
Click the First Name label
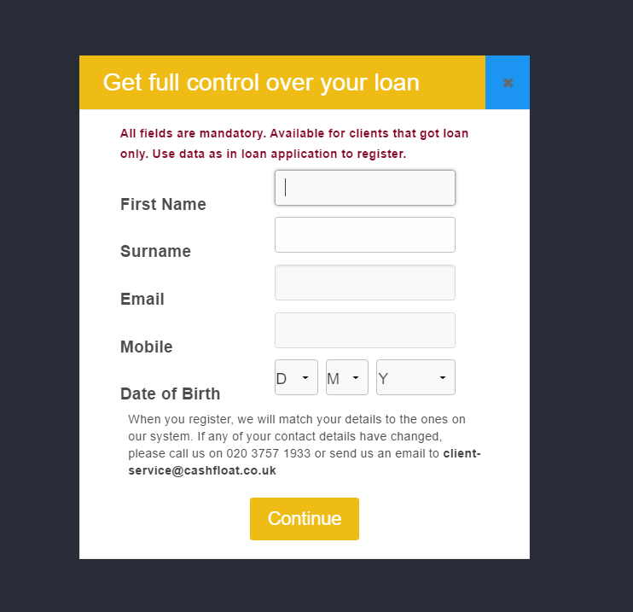163,205
